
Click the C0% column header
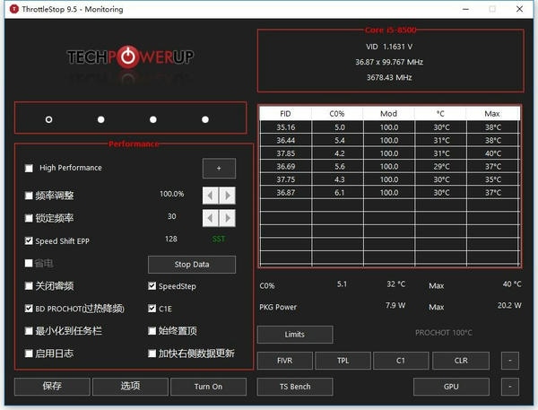pyautogui.click(x=337, y=114)
